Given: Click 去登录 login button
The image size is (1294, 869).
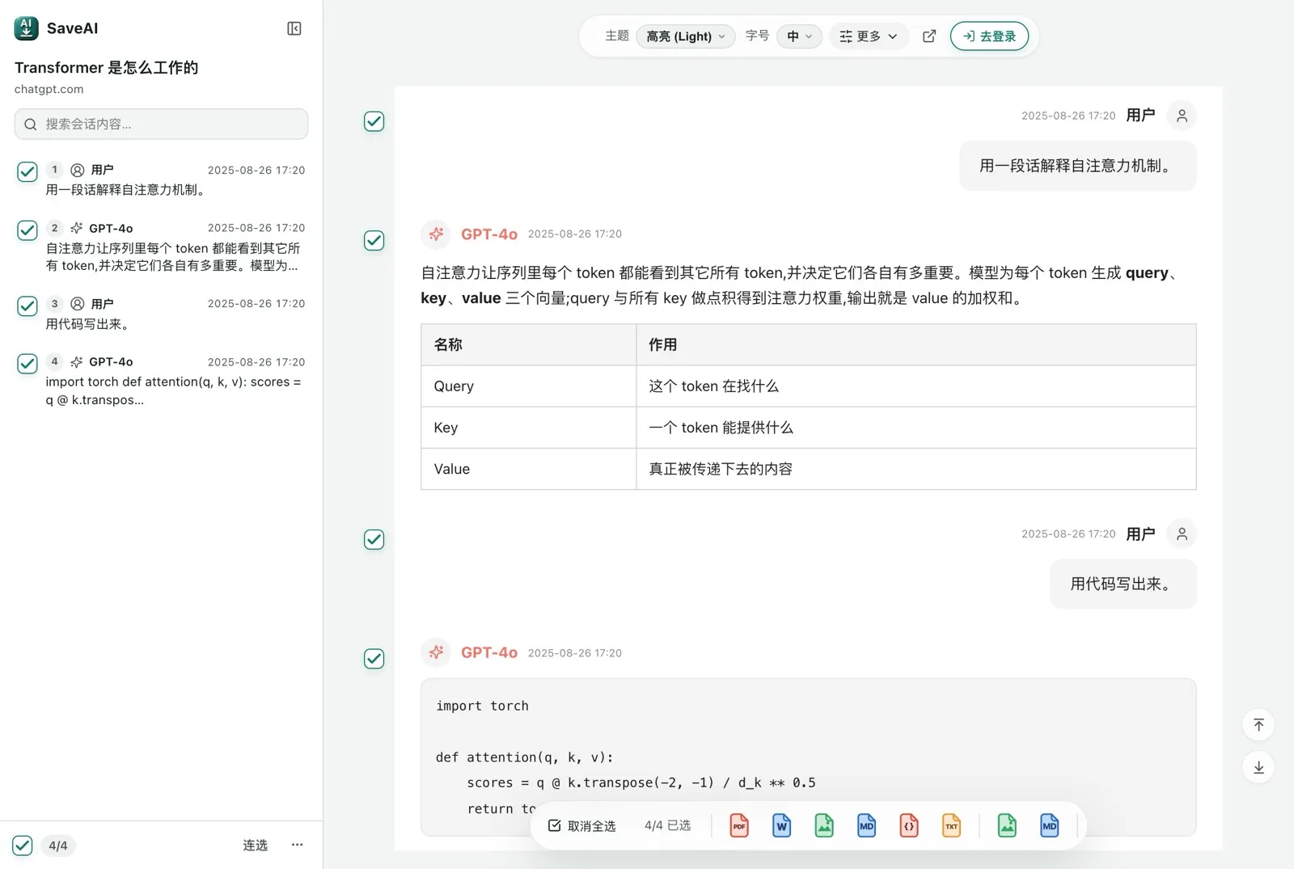Looking at the screenshot, I should pos(989,36).
